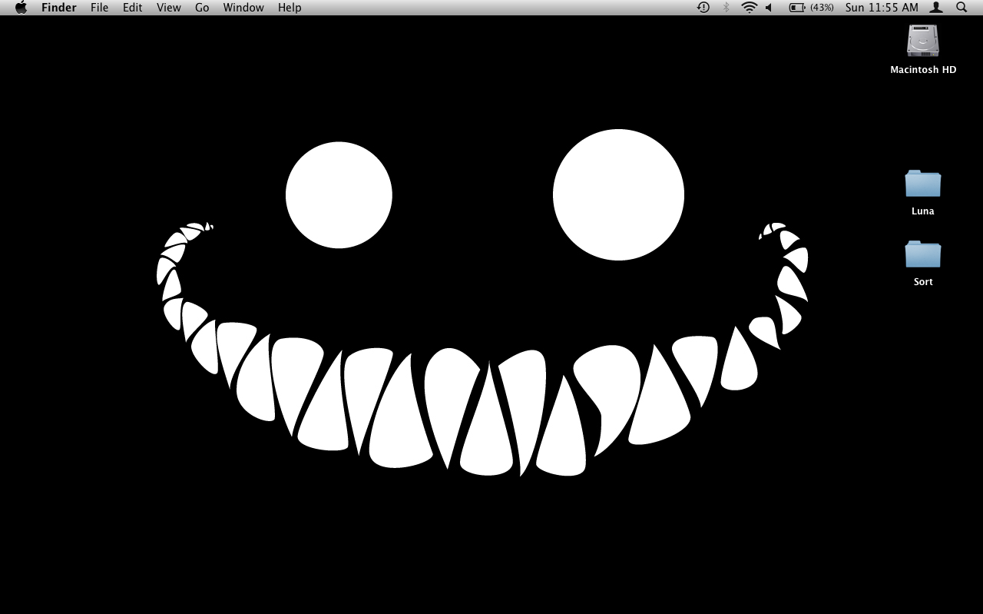Open the Help menu
The image size is (983, 614).
click(290, 8)
